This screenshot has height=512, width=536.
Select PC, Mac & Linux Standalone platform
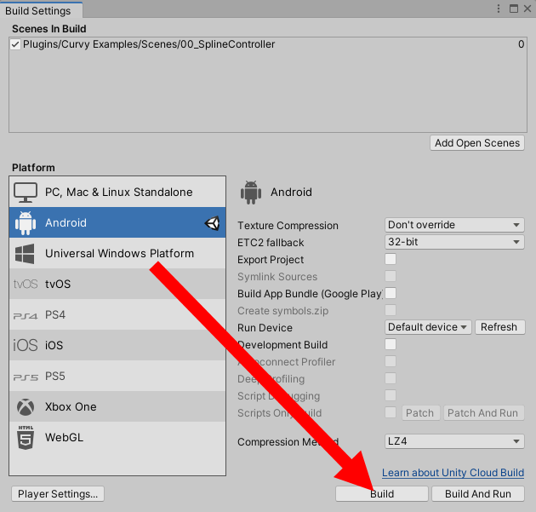[x=117, y=192]
